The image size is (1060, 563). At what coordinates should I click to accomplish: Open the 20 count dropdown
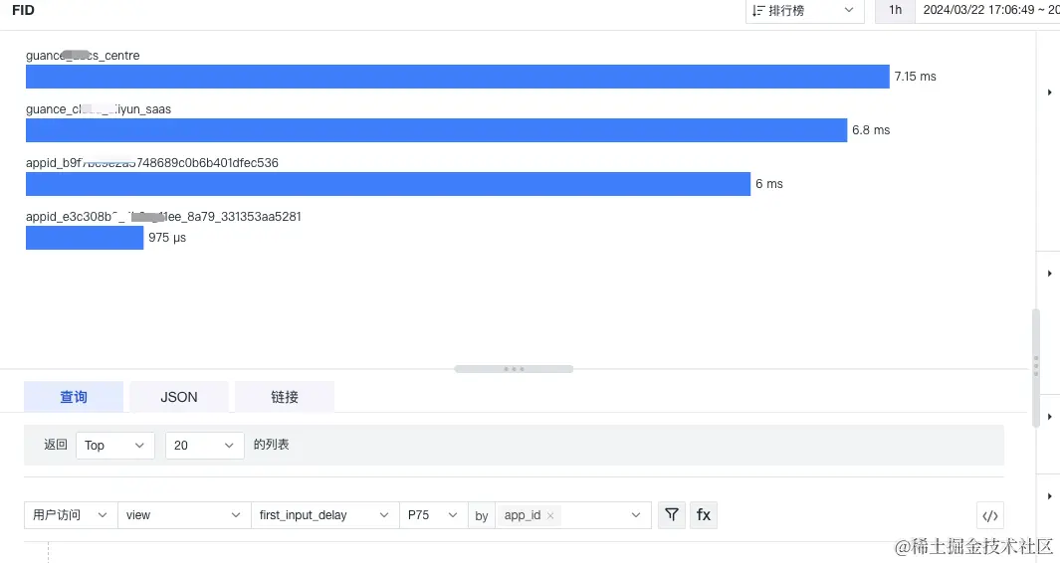pos(204,446)
